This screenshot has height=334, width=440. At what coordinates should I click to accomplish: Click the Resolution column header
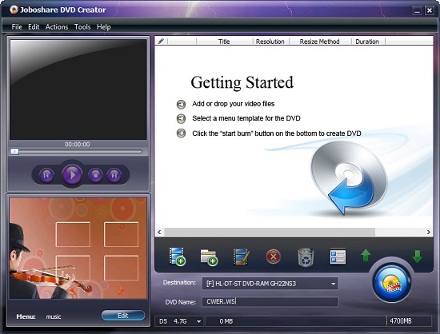(x=270, y=42)
